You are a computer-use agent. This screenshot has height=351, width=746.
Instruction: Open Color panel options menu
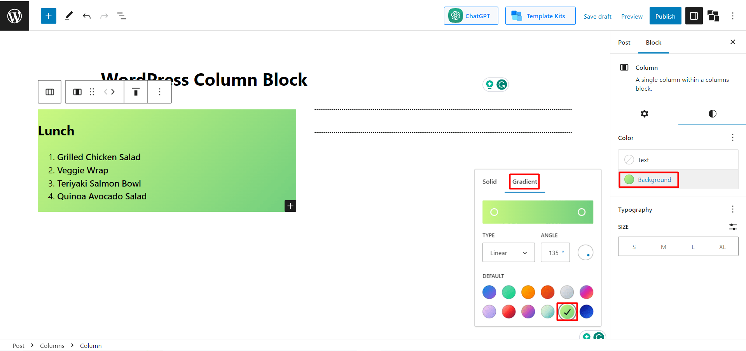732,138
